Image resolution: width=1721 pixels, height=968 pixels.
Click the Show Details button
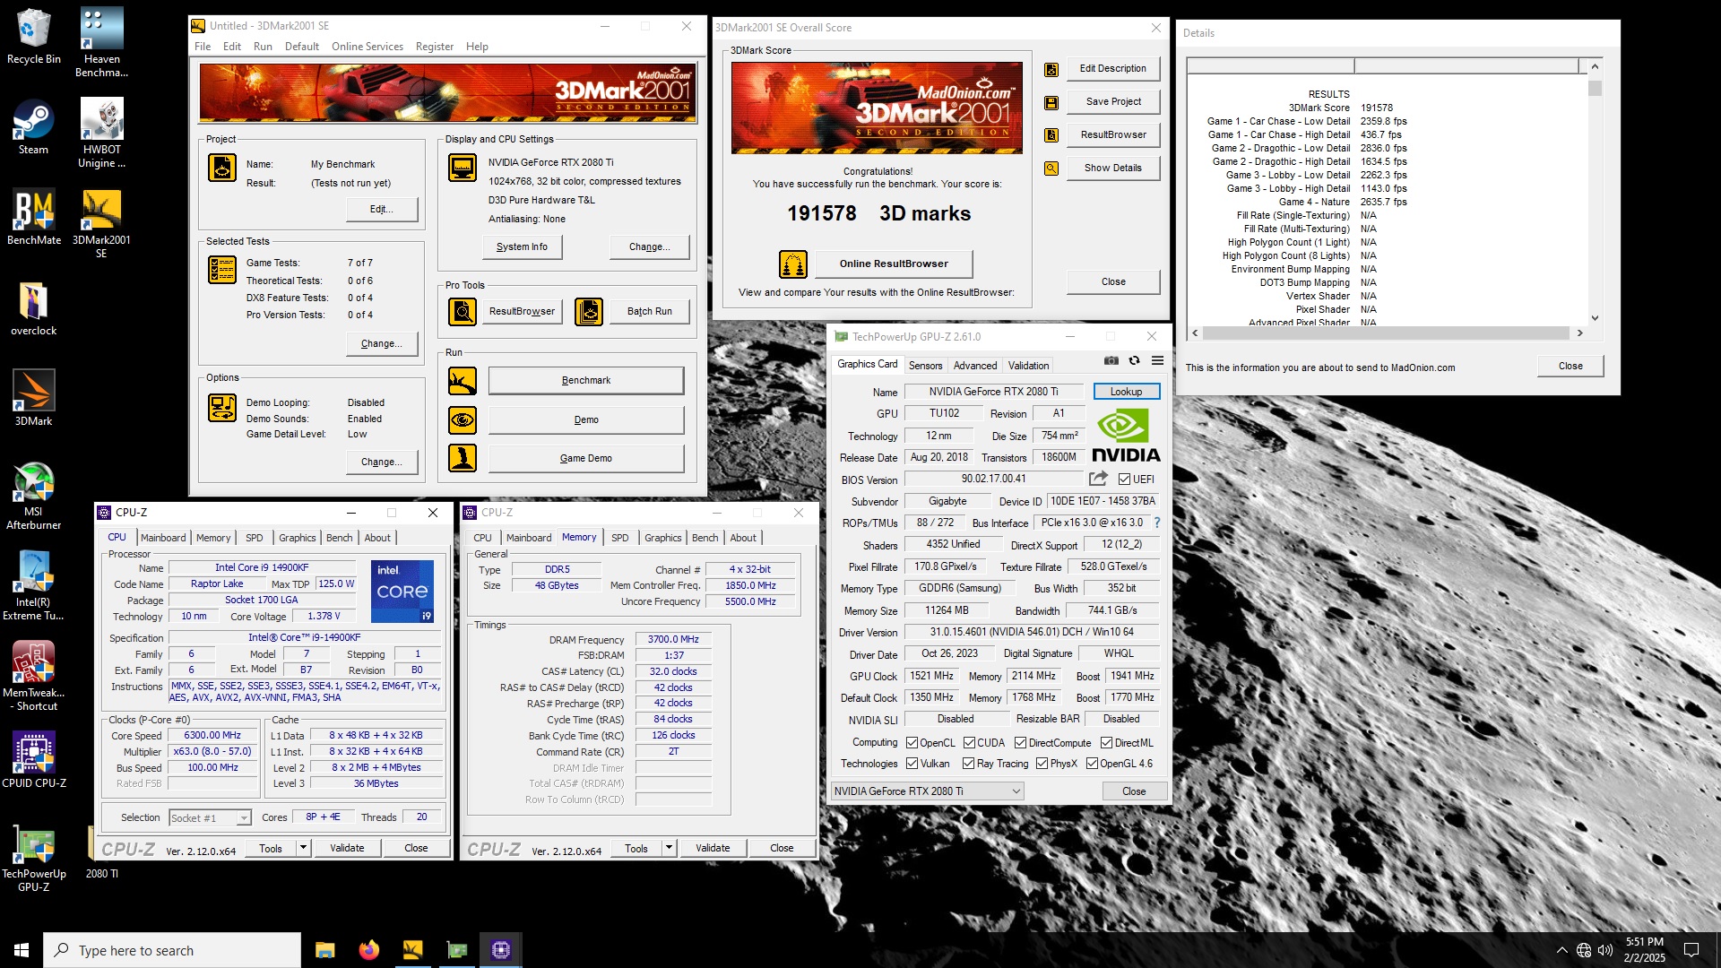[1112, 168]
